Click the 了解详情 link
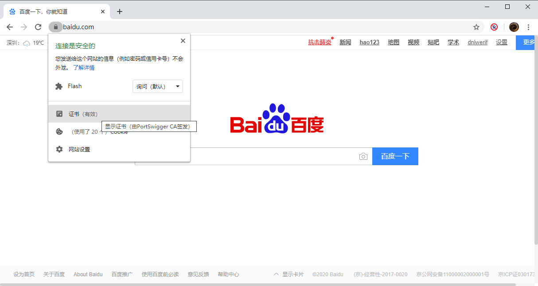This screenshot has height=286, width=538. (84, 68)
